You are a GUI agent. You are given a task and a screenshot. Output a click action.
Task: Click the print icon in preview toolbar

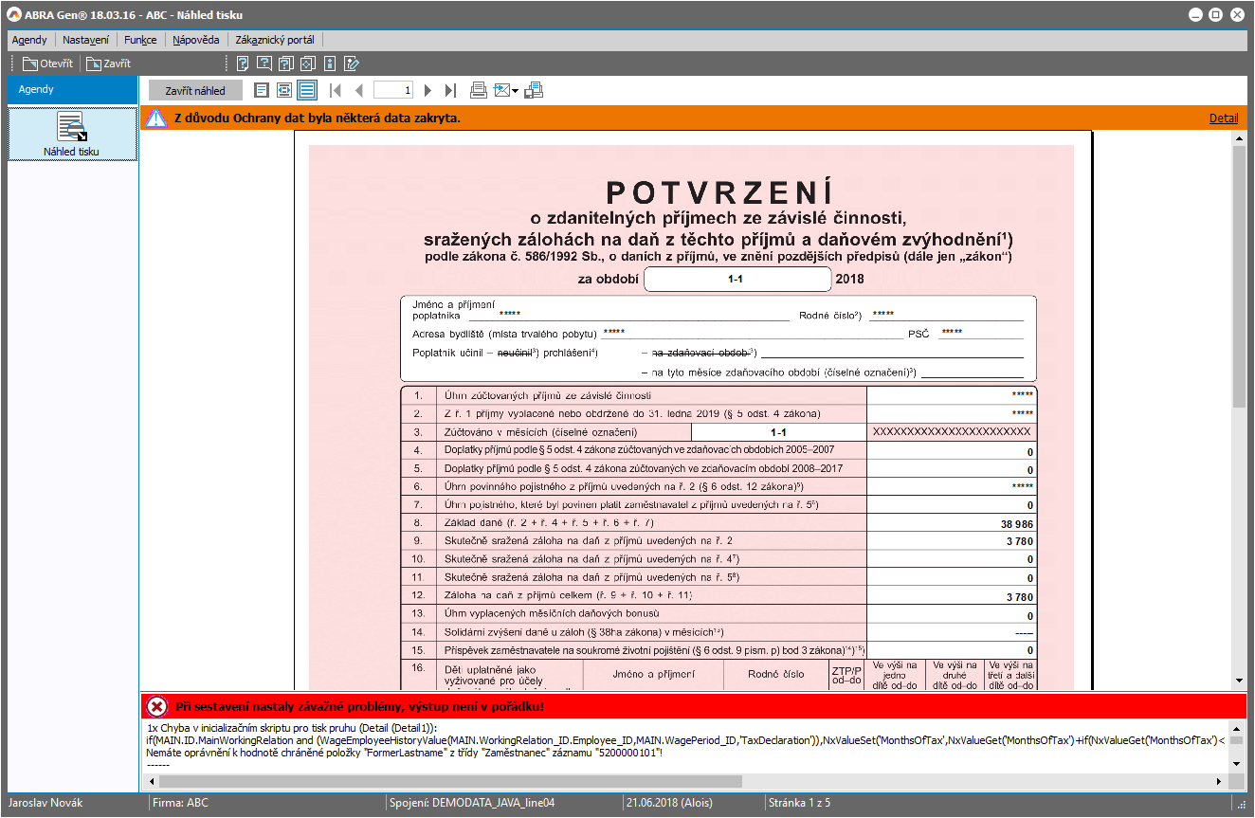tap(479, 91)
